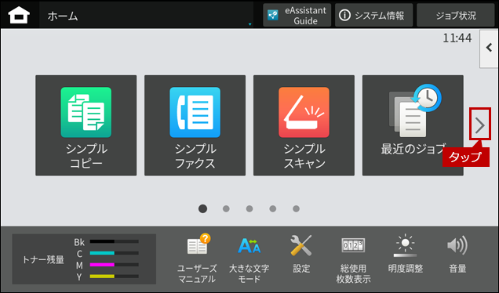
Task: Open the User's Manual (ユーザーズマニュアル) icon
Action: tap(197, 259)
